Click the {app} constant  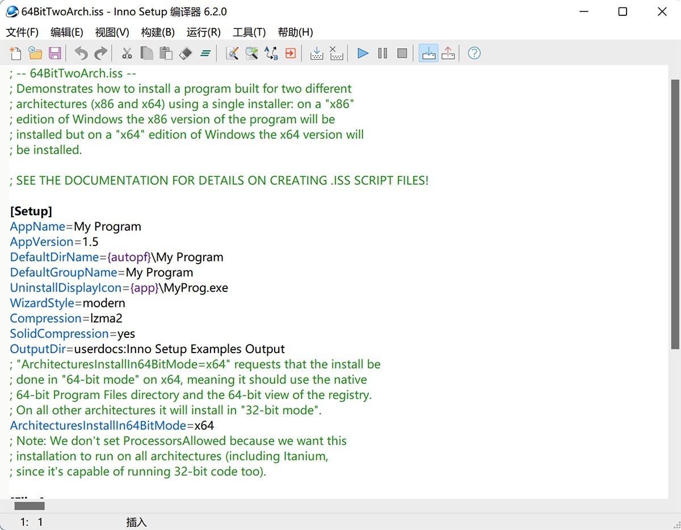(144, 288)
